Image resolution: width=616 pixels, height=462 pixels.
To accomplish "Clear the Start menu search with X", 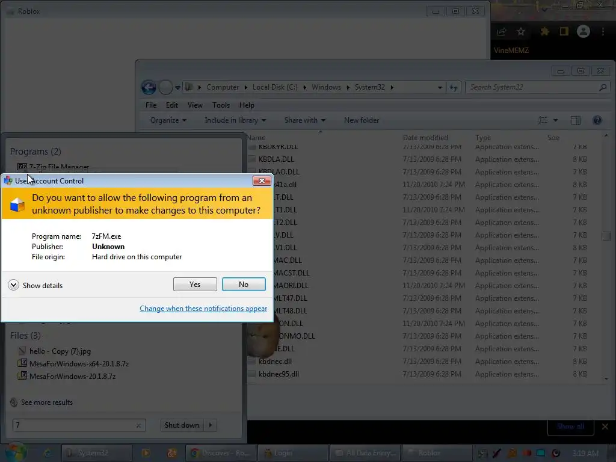I will (138, 425).
